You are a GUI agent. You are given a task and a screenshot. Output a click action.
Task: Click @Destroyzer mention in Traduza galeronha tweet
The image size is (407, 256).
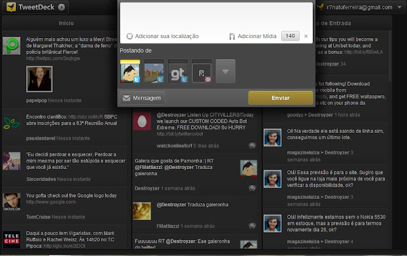171,205
